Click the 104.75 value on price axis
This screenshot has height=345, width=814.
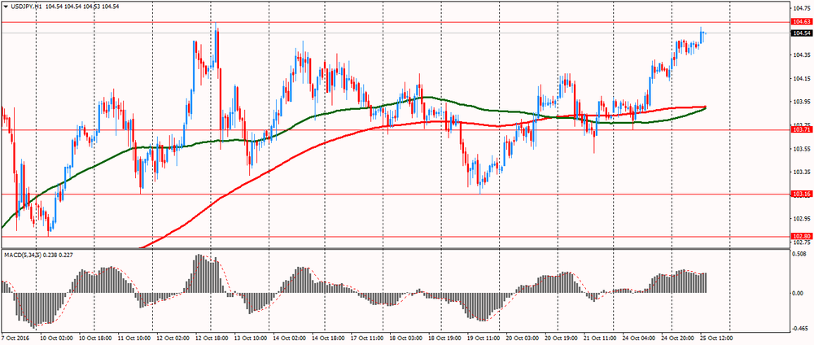point(801,8)
